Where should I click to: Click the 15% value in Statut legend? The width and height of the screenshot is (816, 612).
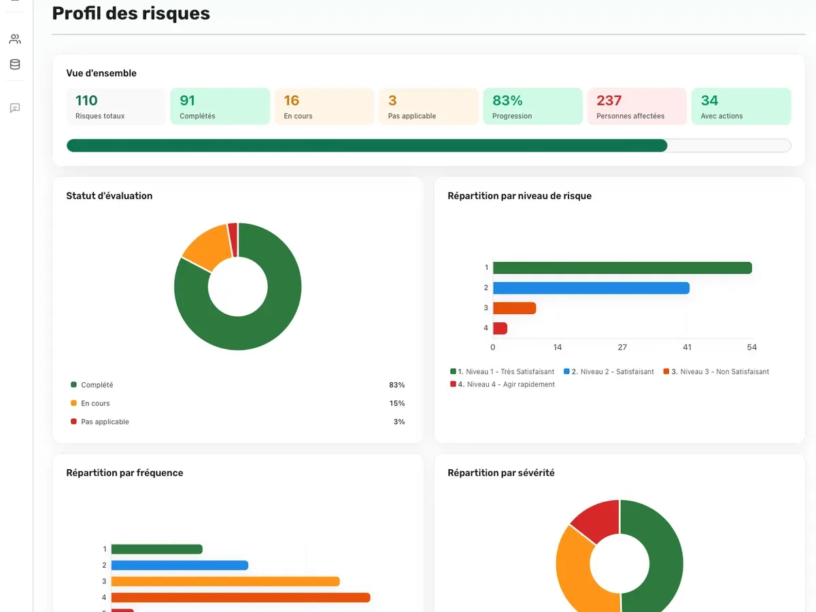point(397,403)
